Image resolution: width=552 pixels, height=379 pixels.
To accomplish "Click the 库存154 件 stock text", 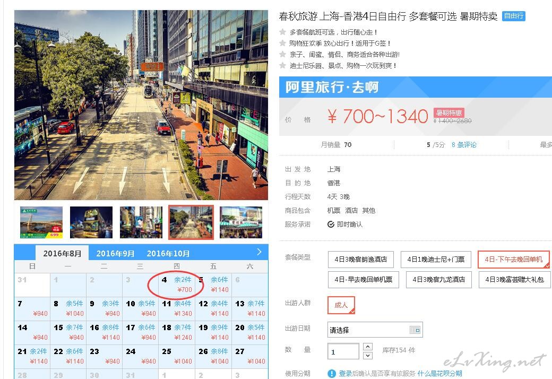I will click(399, 350).
